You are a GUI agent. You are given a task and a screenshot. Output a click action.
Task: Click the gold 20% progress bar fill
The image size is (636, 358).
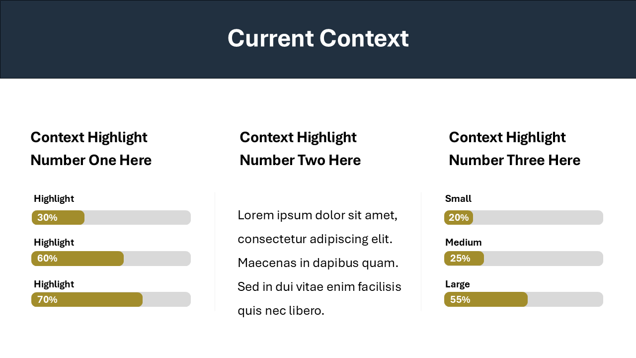point(459,218)
